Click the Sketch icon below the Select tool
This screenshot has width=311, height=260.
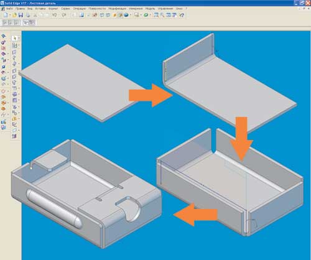click(14, 45)
